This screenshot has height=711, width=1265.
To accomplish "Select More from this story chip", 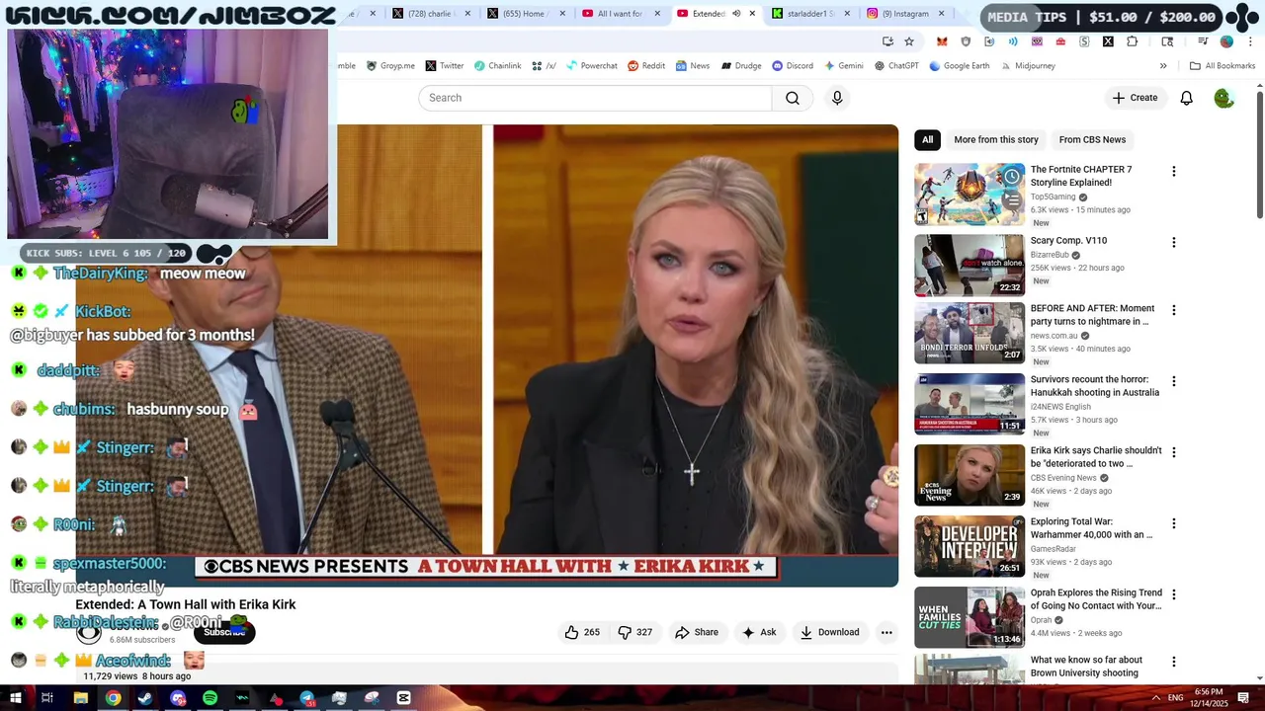I will pos(996,139).
